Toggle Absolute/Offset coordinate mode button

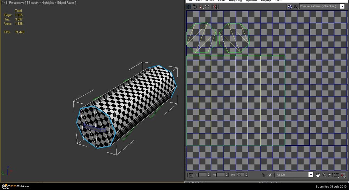click(x=191, y=175)
